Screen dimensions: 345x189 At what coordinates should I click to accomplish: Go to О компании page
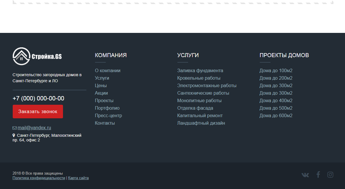click(107, 70)
